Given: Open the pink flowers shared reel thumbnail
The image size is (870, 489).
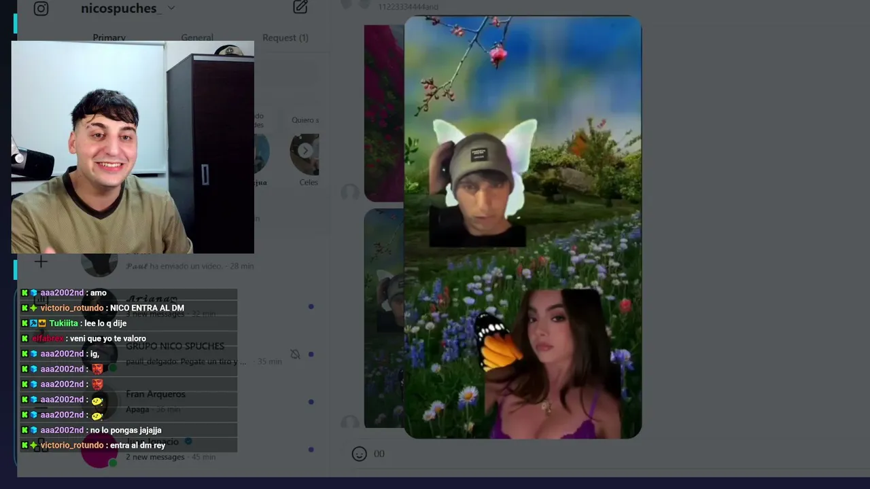Looking at the screenshot, I should (x=385, y=113).
